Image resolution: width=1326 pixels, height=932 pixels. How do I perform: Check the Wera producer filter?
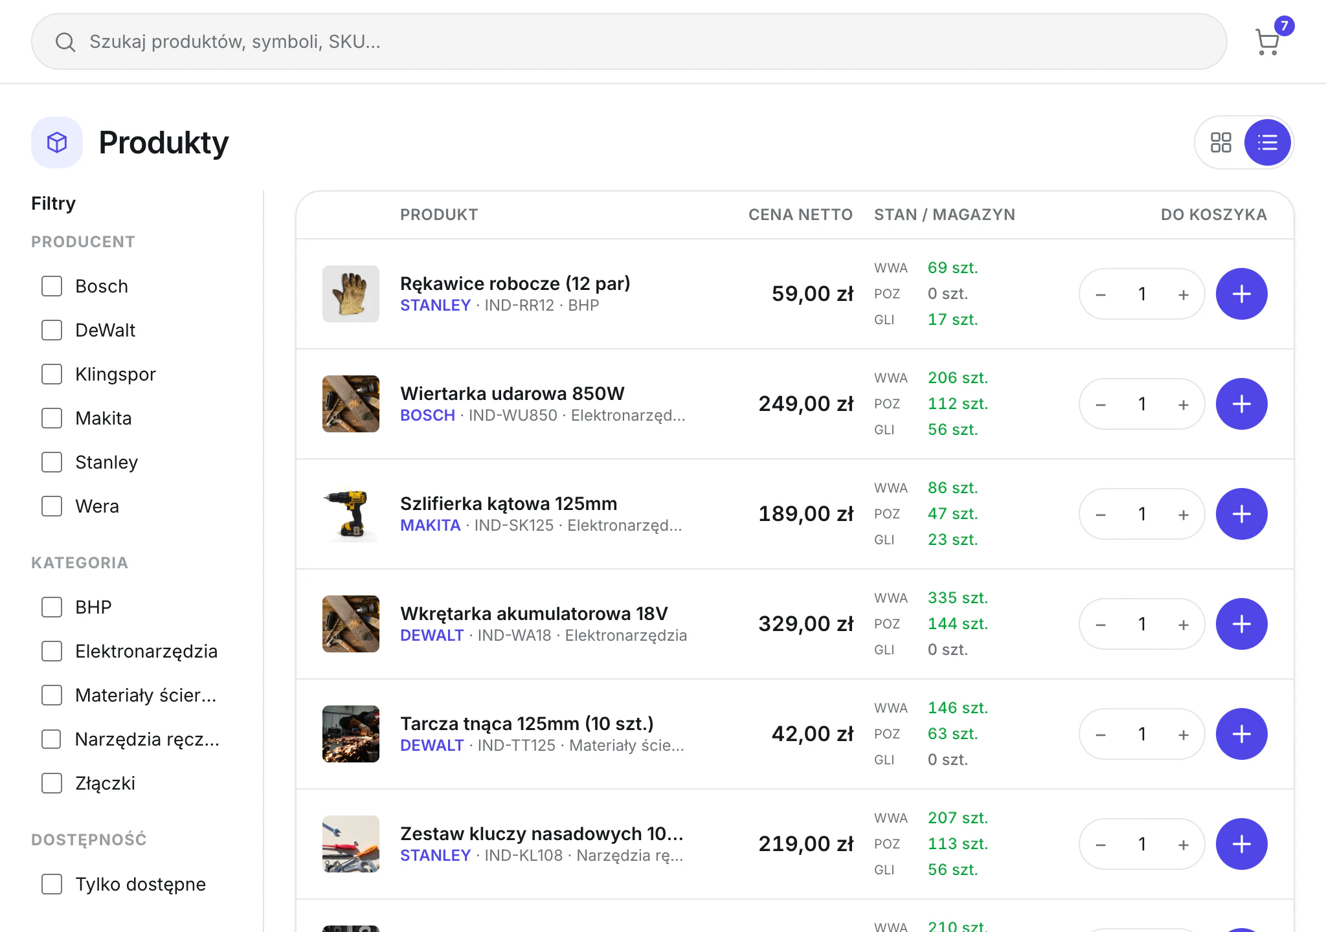coord(52,506)
